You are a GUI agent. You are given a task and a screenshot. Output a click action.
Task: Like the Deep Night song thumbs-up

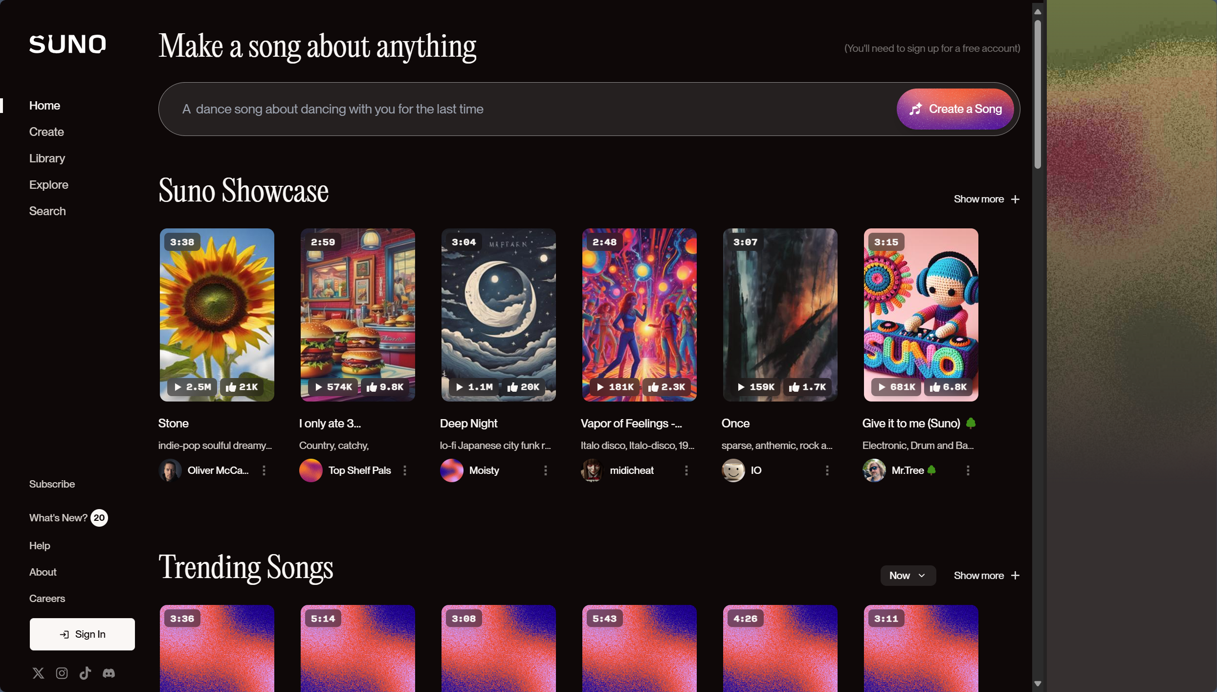tap(512, 387)
